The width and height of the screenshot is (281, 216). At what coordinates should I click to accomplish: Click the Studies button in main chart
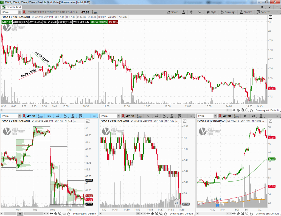[x=246, y=12]
